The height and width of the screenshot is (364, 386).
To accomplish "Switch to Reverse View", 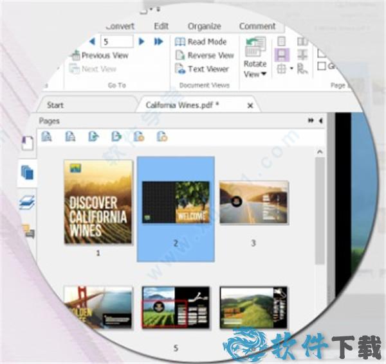I will 204,55.
